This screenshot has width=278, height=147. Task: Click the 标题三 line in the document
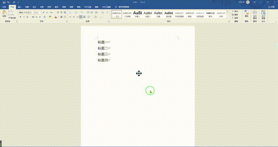pos(103,54)
